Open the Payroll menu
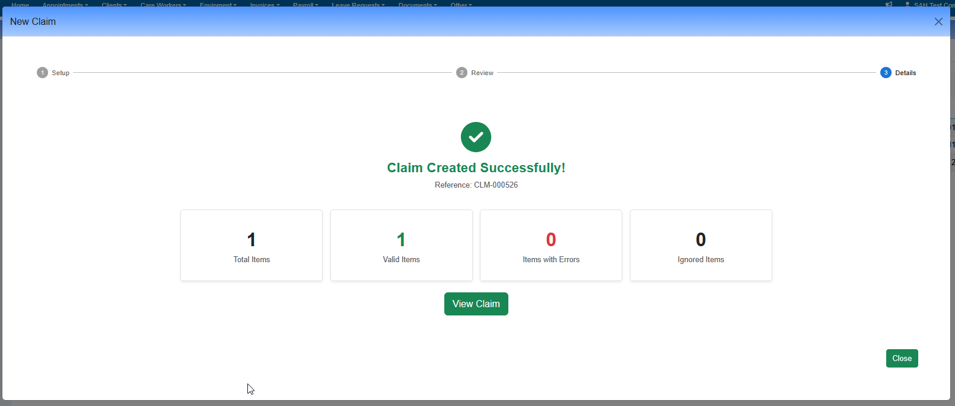Image resolution: width=955 pixels, height=406 pixels. click(x=305, y=4)
